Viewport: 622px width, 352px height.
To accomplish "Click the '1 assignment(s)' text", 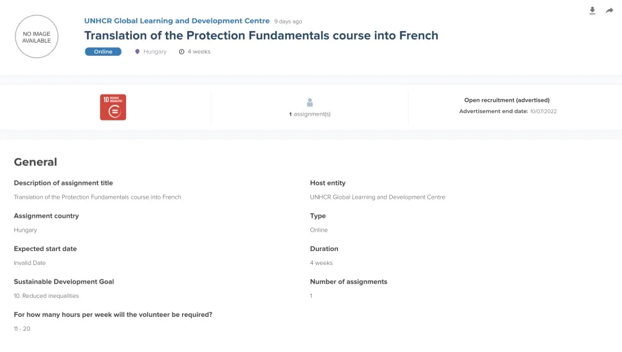I will (x=310, y=114).
